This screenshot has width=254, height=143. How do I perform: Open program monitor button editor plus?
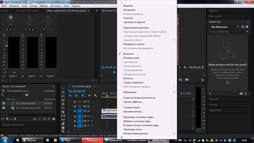click(202, 80)
